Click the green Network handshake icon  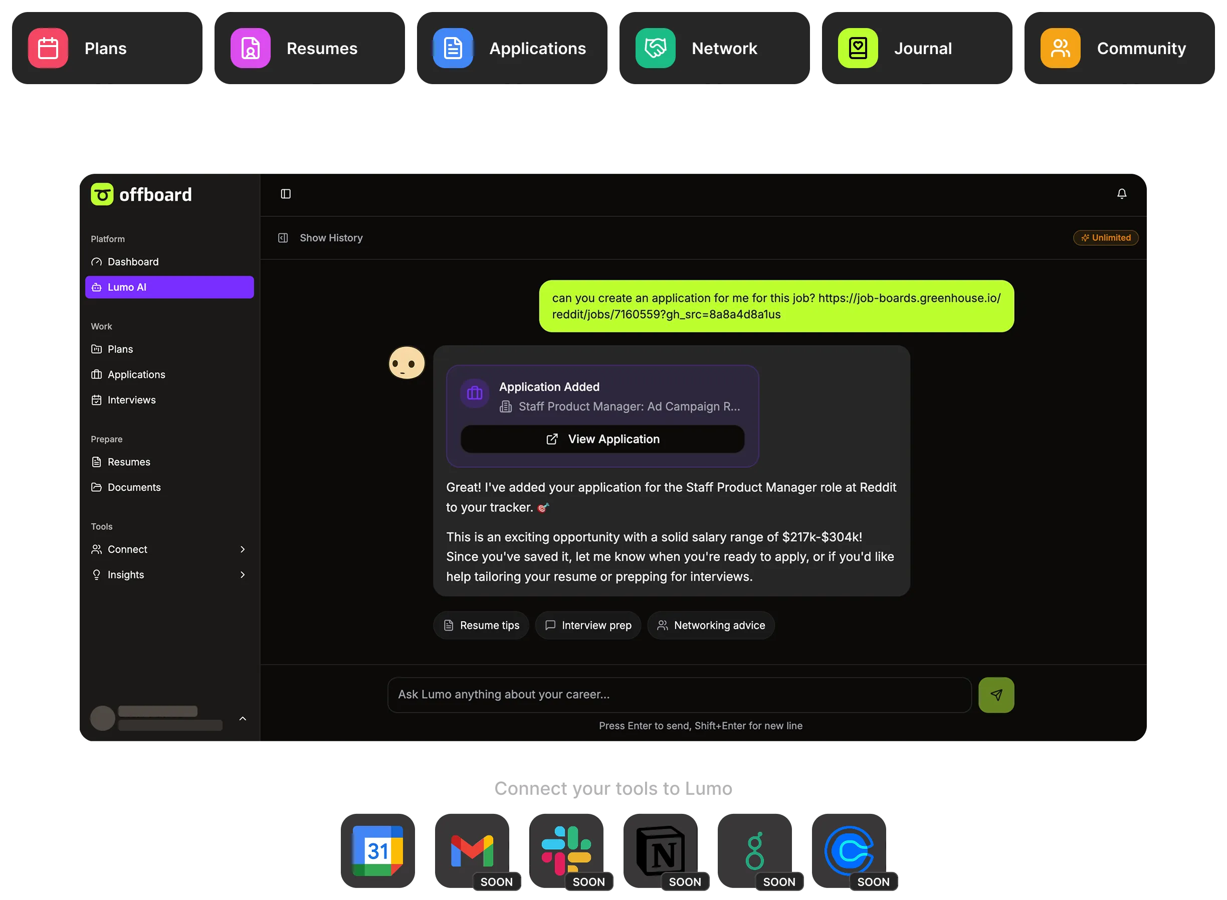[655, 49]
